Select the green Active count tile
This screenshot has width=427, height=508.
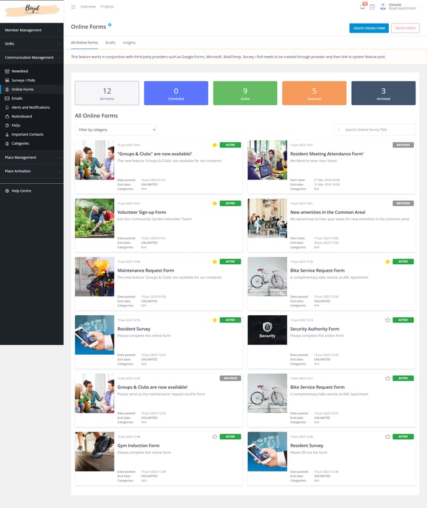(245, 93)
